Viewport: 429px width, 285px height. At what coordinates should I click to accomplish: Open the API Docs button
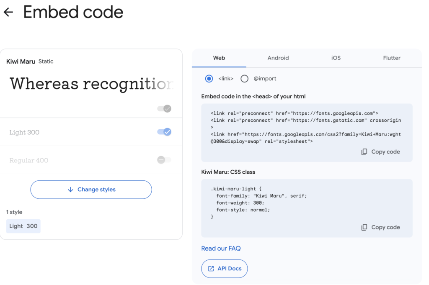(x=225, y=269)
